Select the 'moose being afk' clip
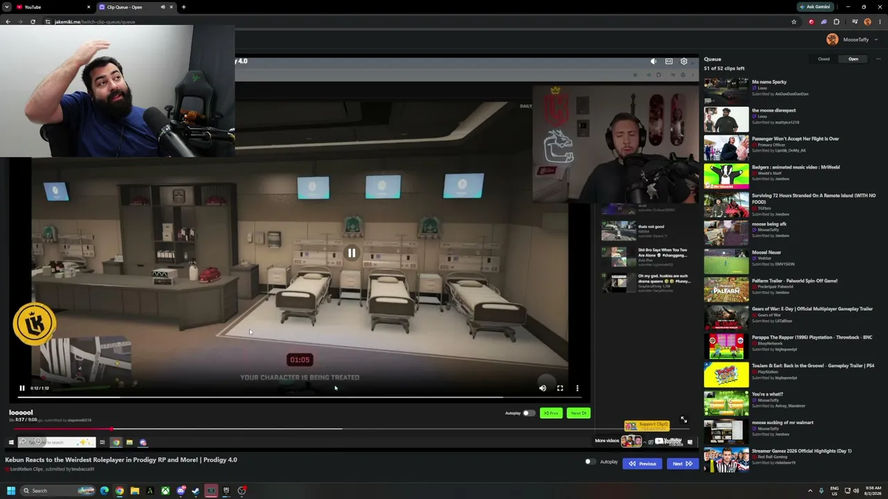 coord(769,224)
